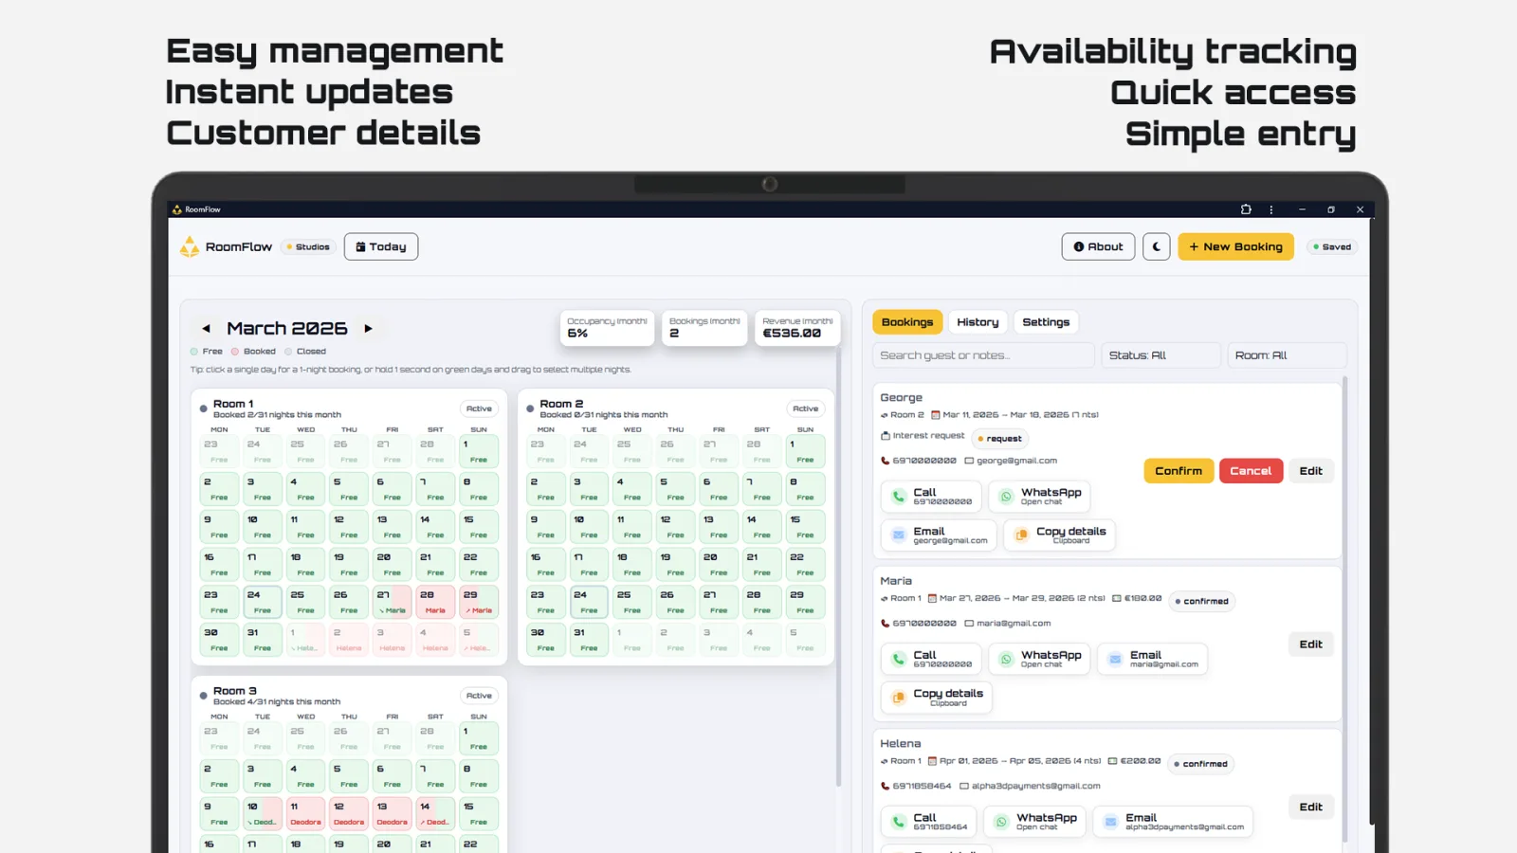Confirm George's booking request
This screenshot has height=853, width=1517.
tap(1179, 471)
